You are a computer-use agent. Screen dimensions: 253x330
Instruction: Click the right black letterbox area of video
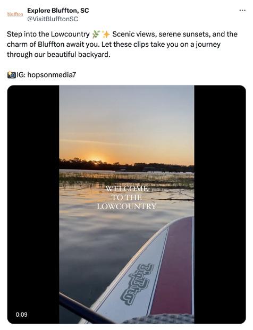pyautogui.click(x=220, y=204)
